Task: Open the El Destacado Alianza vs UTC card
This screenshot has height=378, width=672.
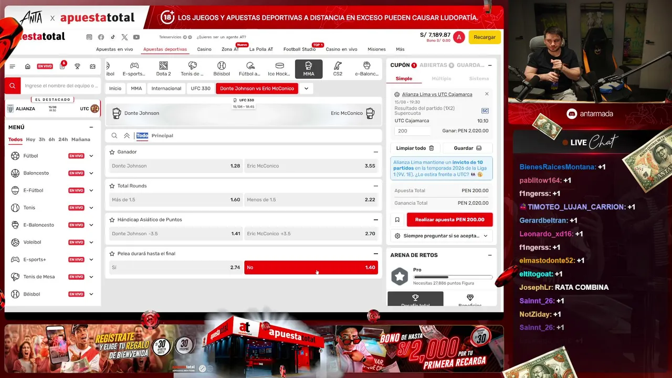Action: point(52,109)
